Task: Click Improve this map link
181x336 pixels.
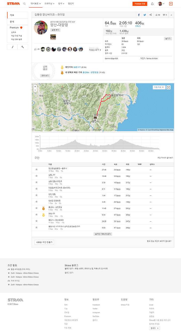Action: coord(166,130)
